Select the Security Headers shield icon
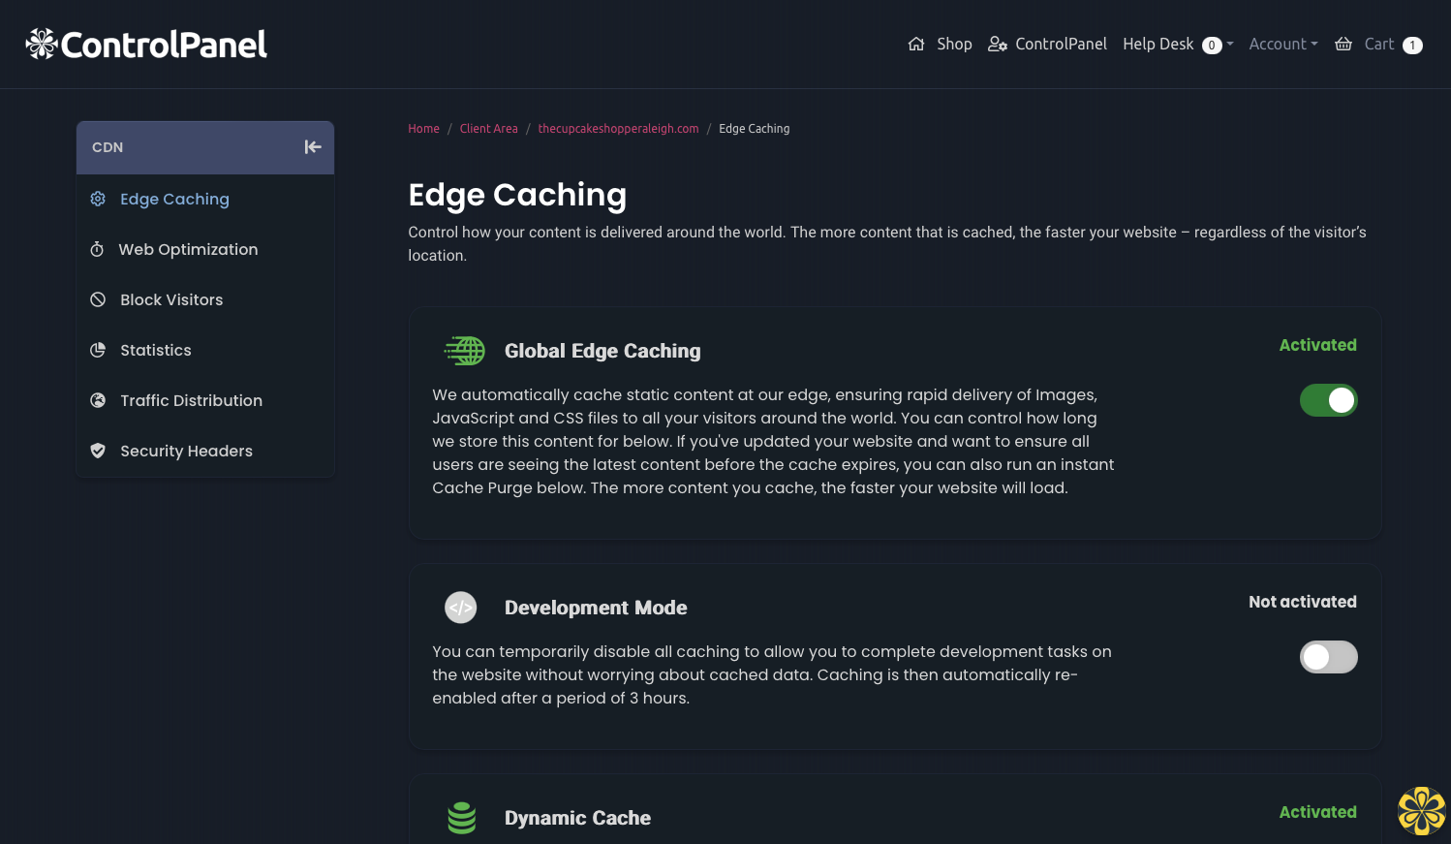Screen dimensions: 1451x844 coord(97,451)
